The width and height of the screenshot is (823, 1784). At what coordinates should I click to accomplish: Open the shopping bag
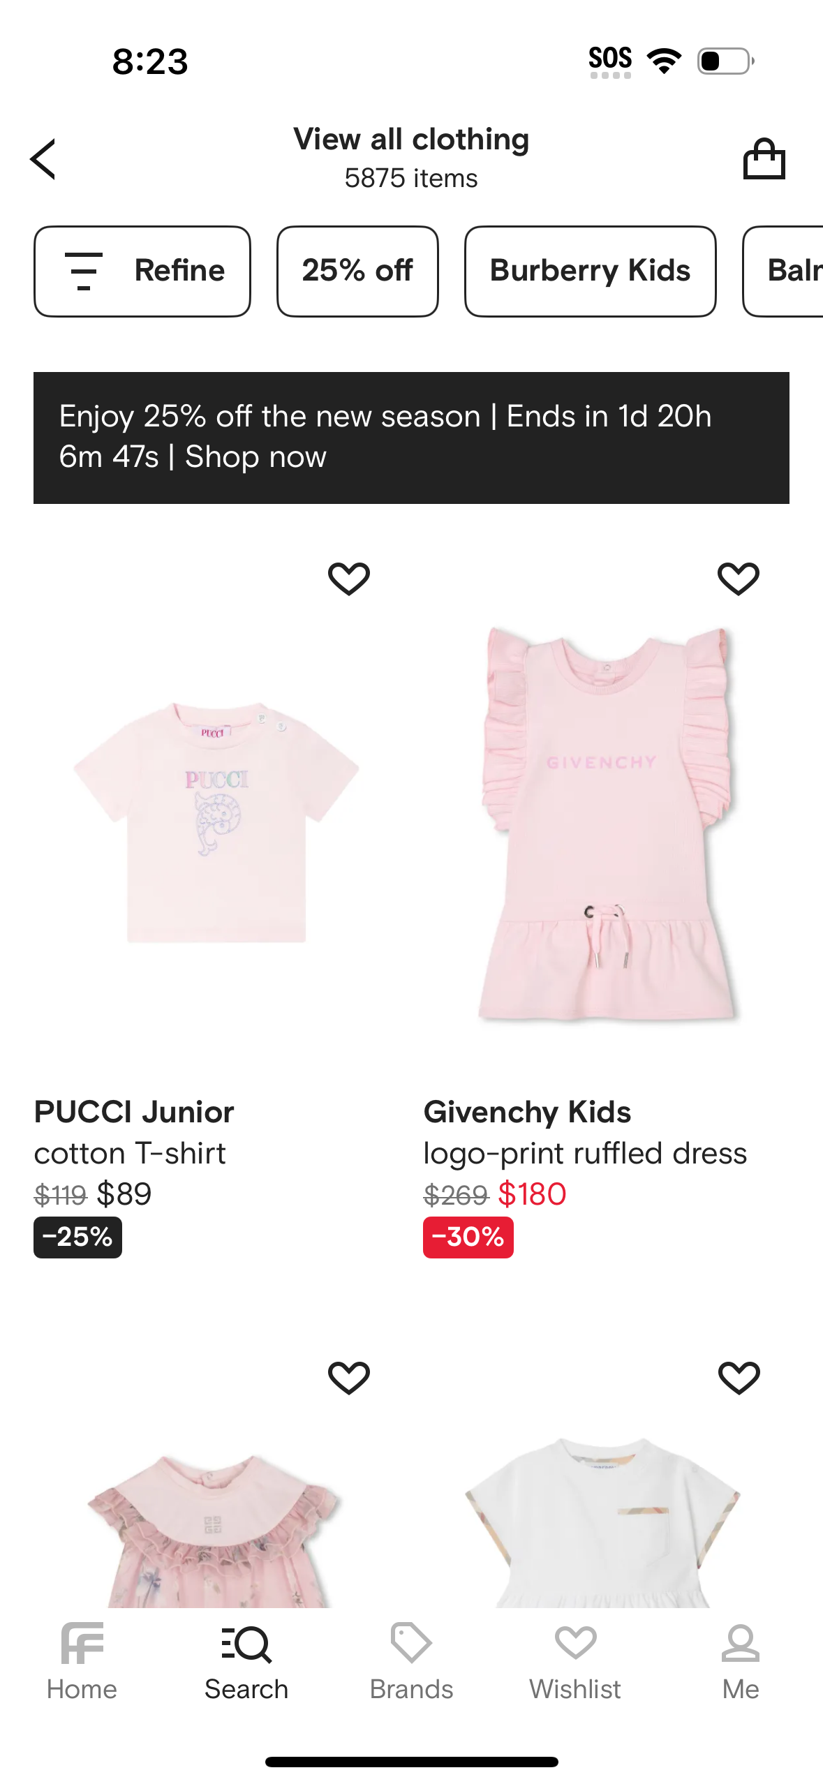(764, 159)
